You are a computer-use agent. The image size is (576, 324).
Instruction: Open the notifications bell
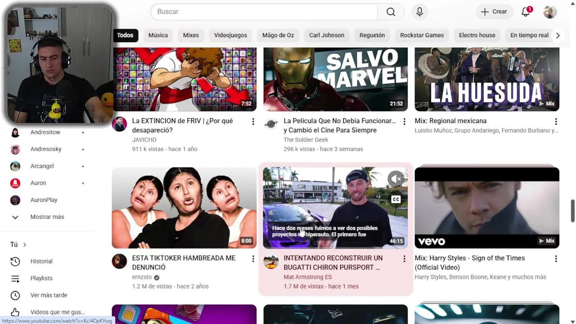[526, 12]
